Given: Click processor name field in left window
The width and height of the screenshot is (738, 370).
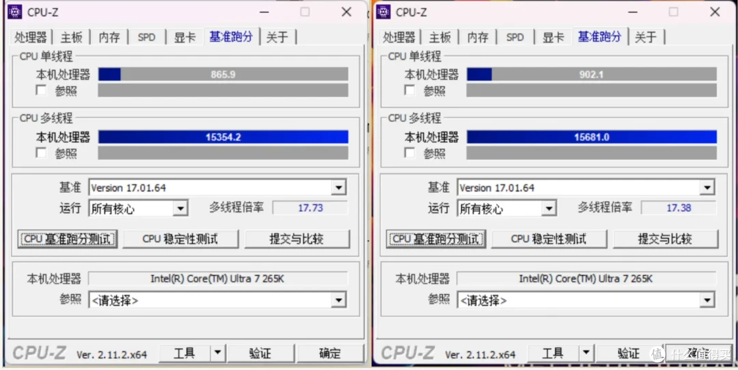Looking at the screenshot, I should [217, 278].
